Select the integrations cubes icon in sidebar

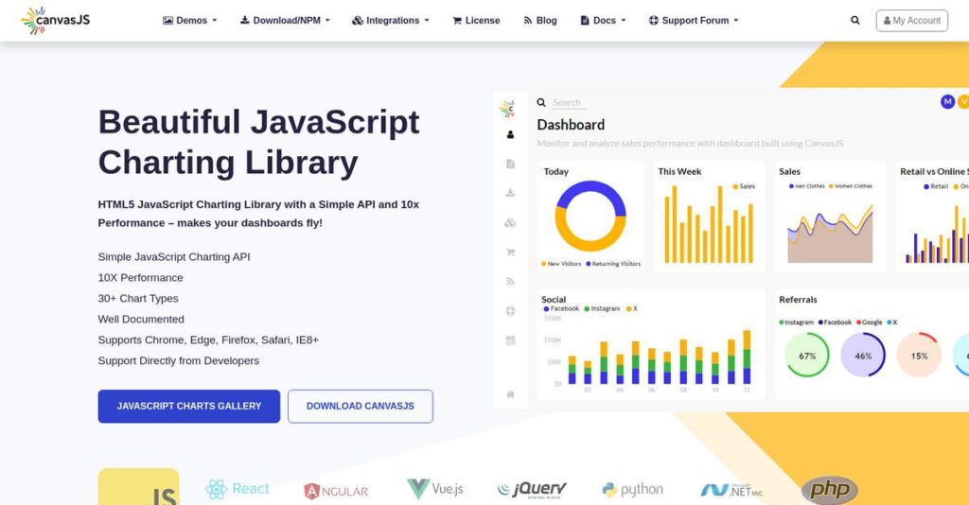[x=510, y=223]
